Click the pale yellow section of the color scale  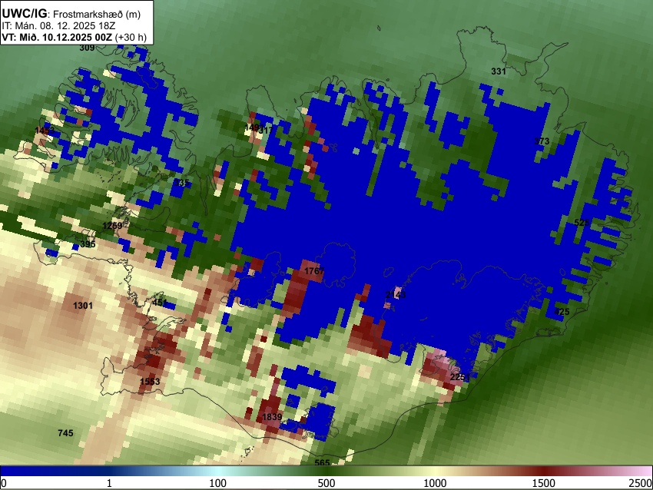(x=433, y=471)
